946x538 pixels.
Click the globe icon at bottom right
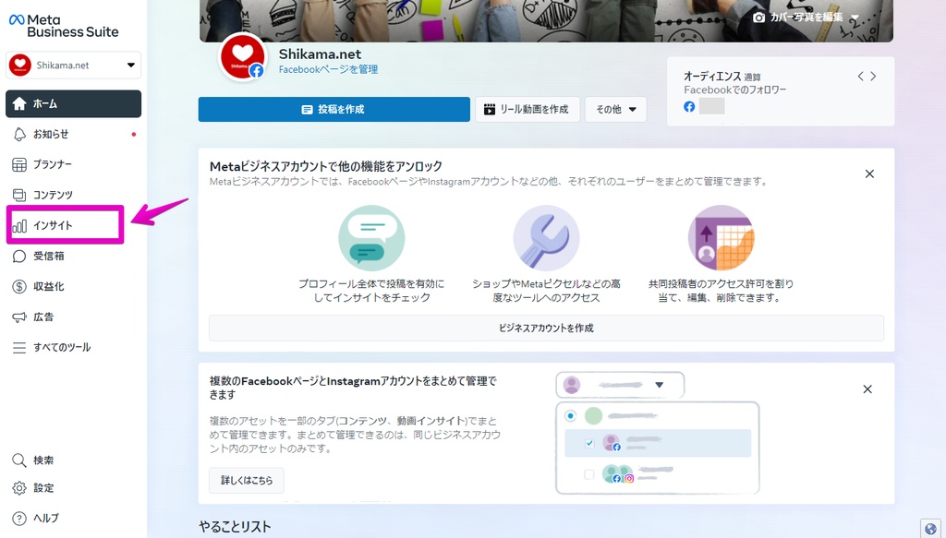[931, 529]
